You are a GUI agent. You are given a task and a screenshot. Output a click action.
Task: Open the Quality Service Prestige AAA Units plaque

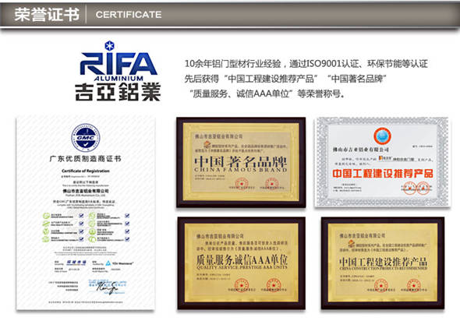242,263
